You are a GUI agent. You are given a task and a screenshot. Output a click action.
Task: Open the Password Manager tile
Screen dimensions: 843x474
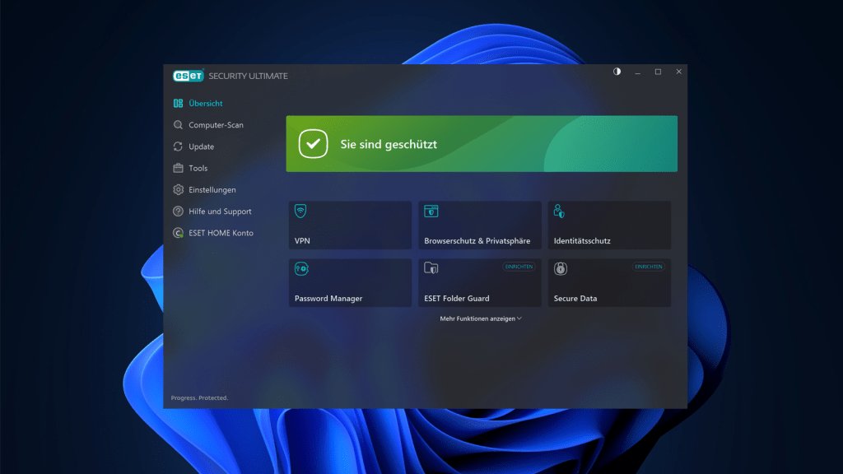(350, 283)
